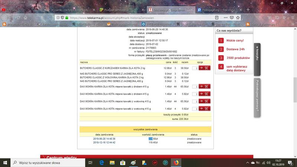The height and width of the screenshot is (167, 297).
Task: Open the Pomoc menu
Action: point(69,2)
